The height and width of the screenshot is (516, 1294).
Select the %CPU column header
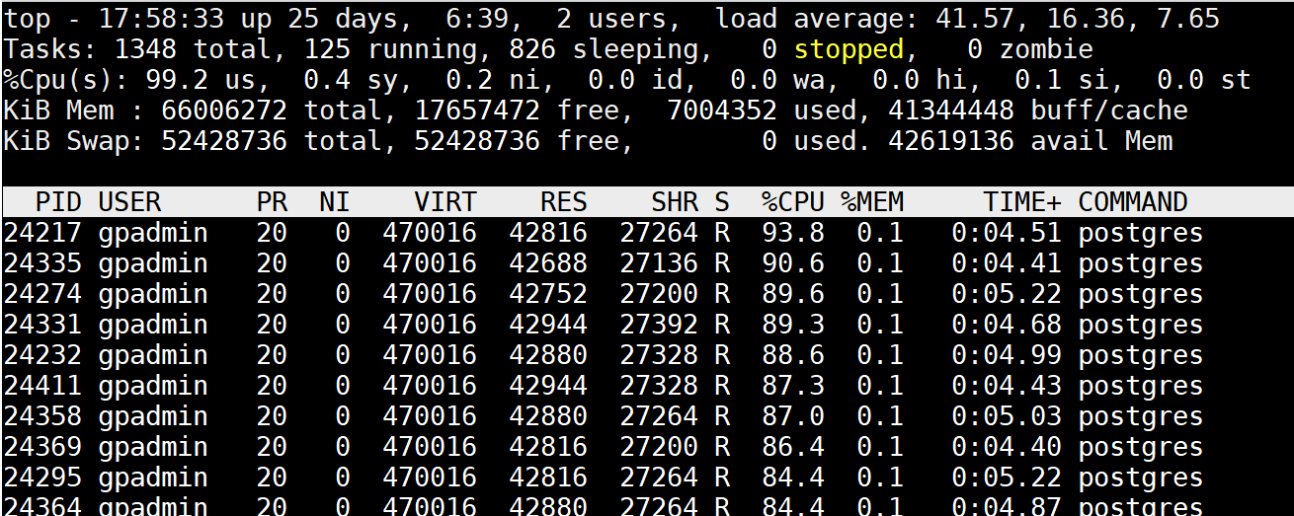[x=793, y=202]
